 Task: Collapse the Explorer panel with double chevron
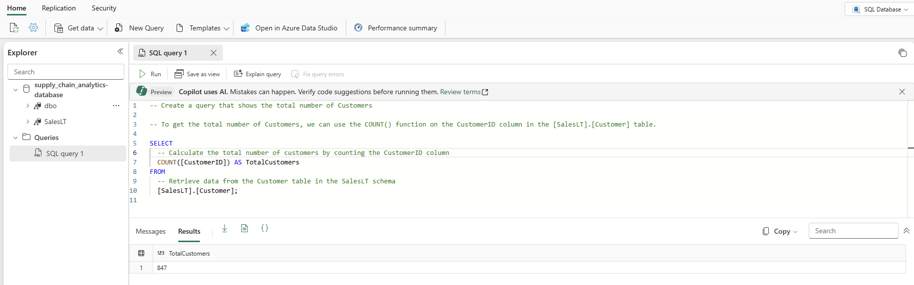[x=120, y=52]
